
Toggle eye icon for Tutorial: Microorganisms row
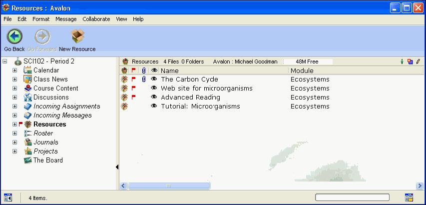click(x=154, y=106)
